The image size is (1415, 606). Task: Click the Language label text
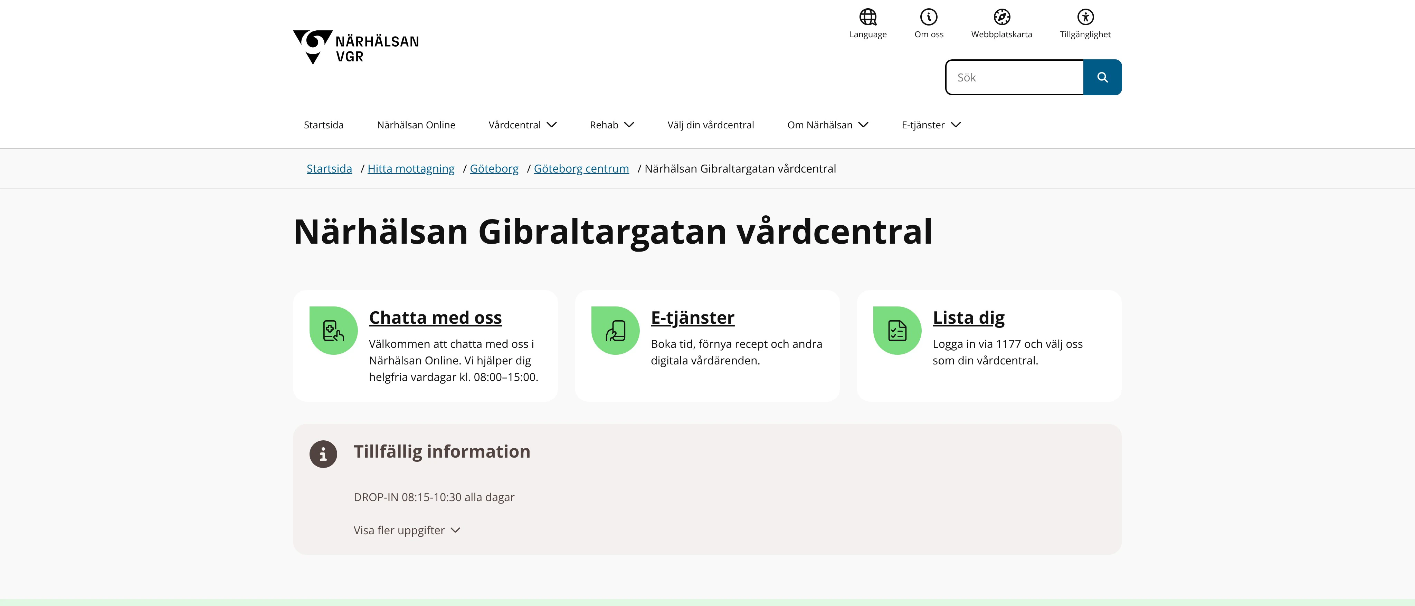868,35
